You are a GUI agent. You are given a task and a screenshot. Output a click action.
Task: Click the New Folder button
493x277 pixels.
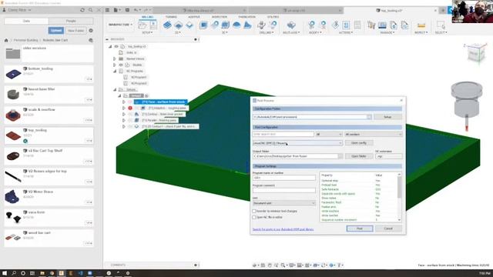click(x=75, y=31)
